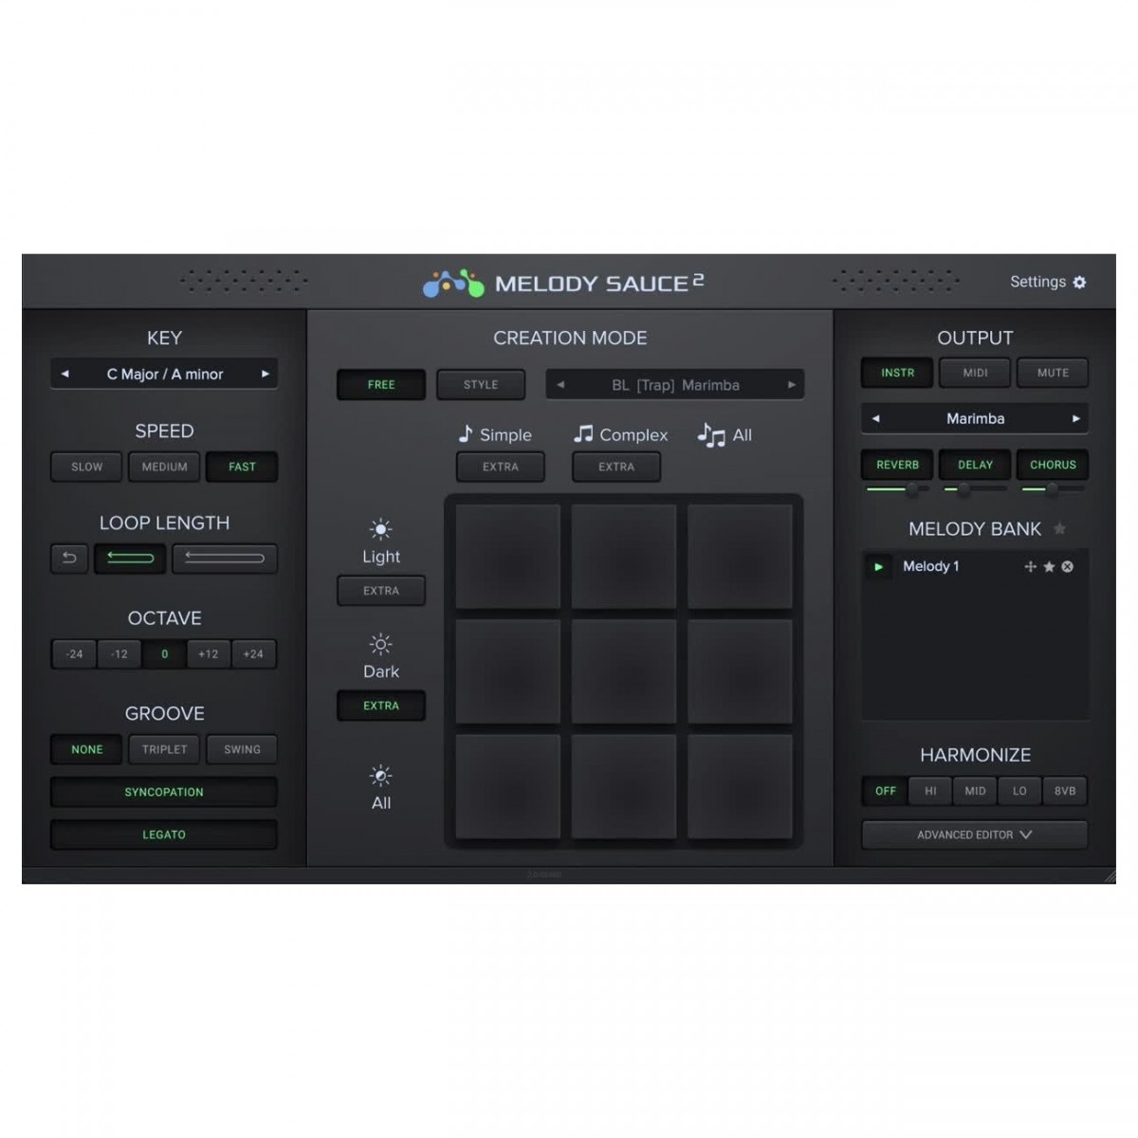Select the short loop length icon

click(130, 559)
